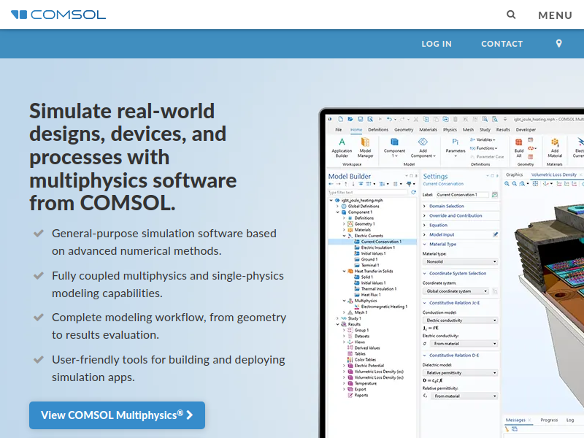This screenshot has width=584, height=438.
Task: Collapse Heat Transfer in Solids node
Action: (x=344, y=272)
